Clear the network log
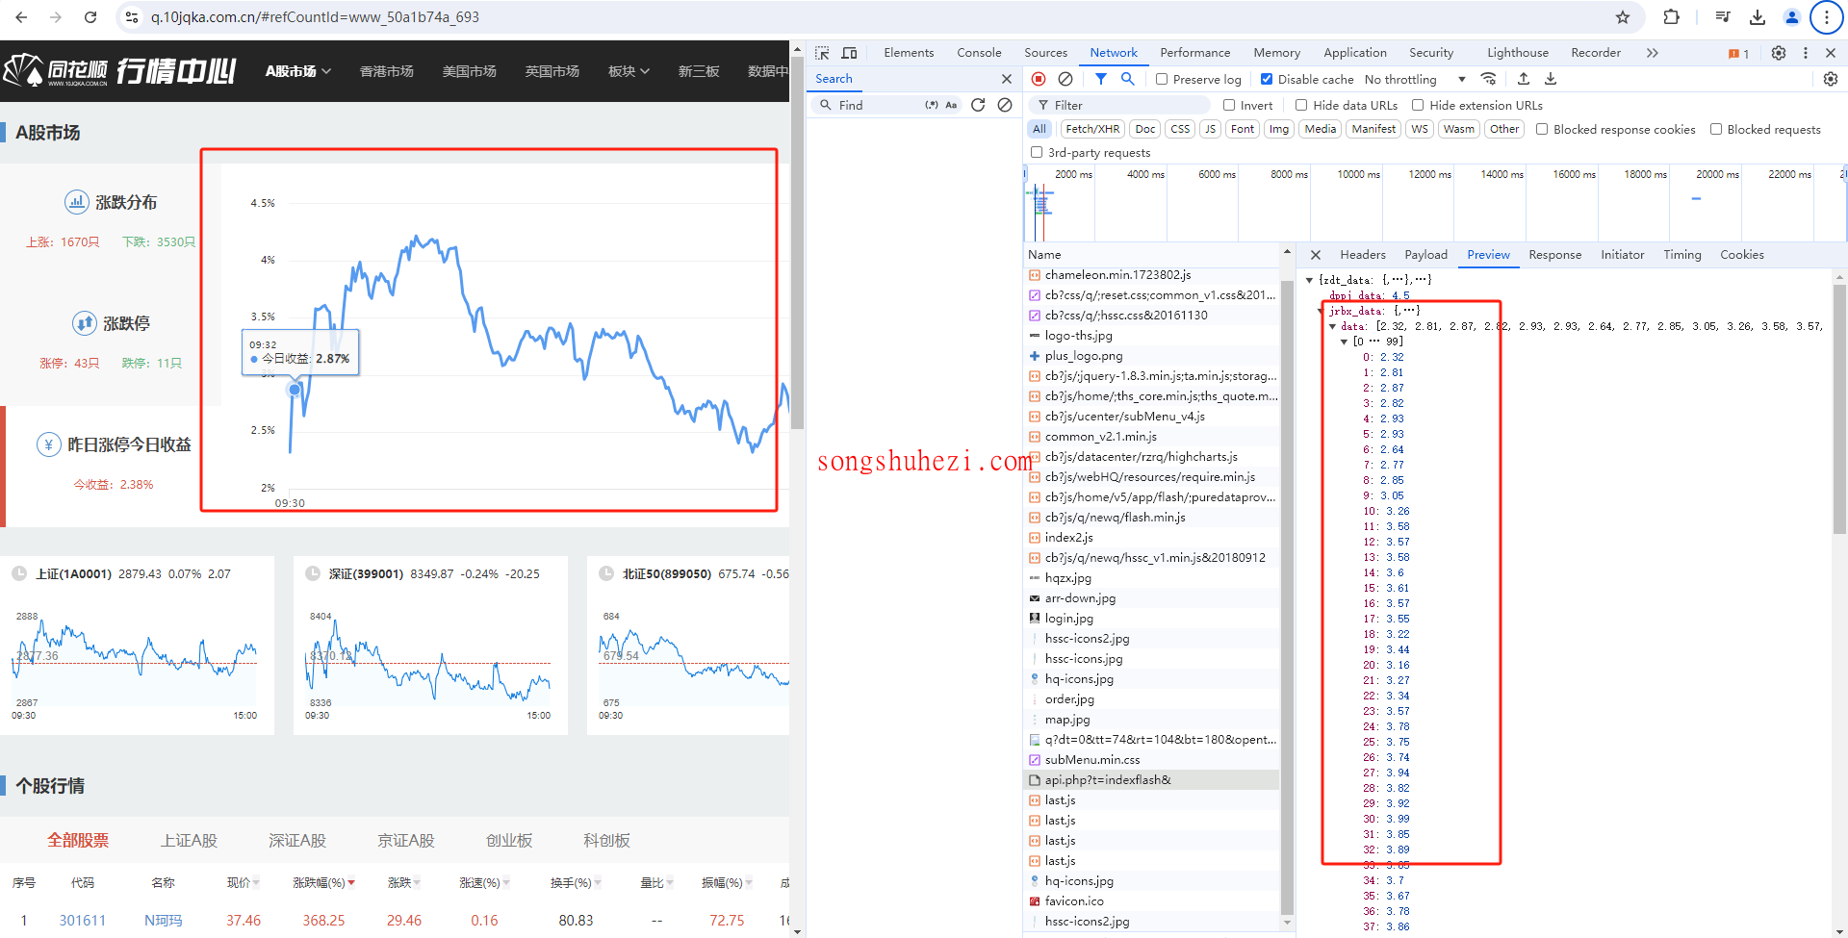 coord(1065,79)
